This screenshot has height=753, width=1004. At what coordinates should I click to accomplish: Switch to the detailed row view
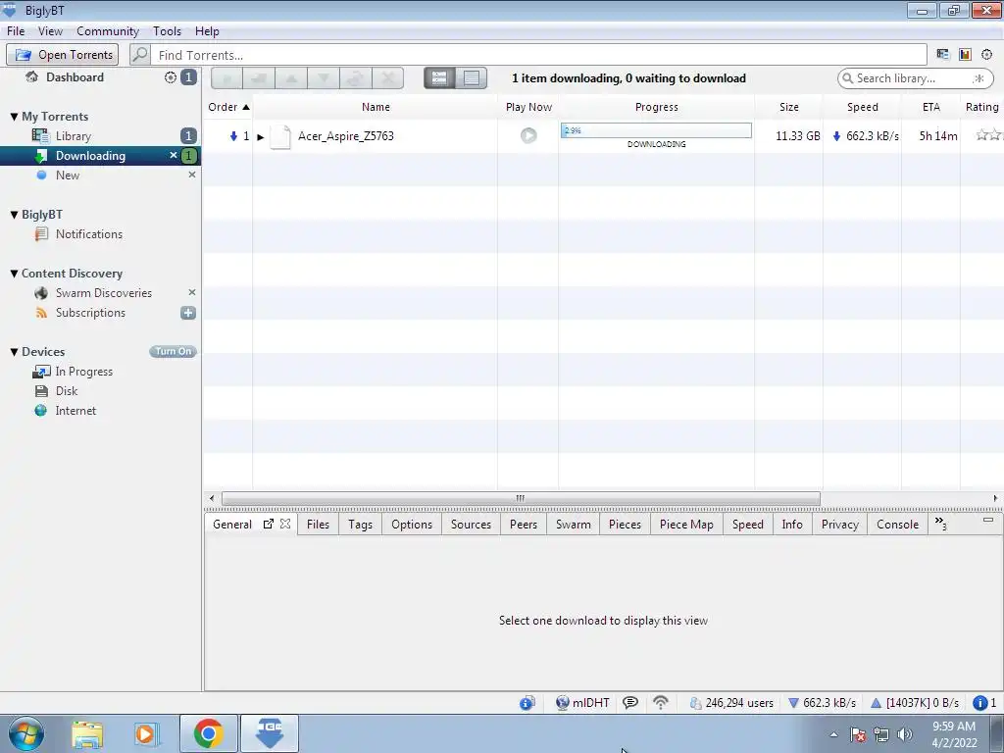pos(439,78)
